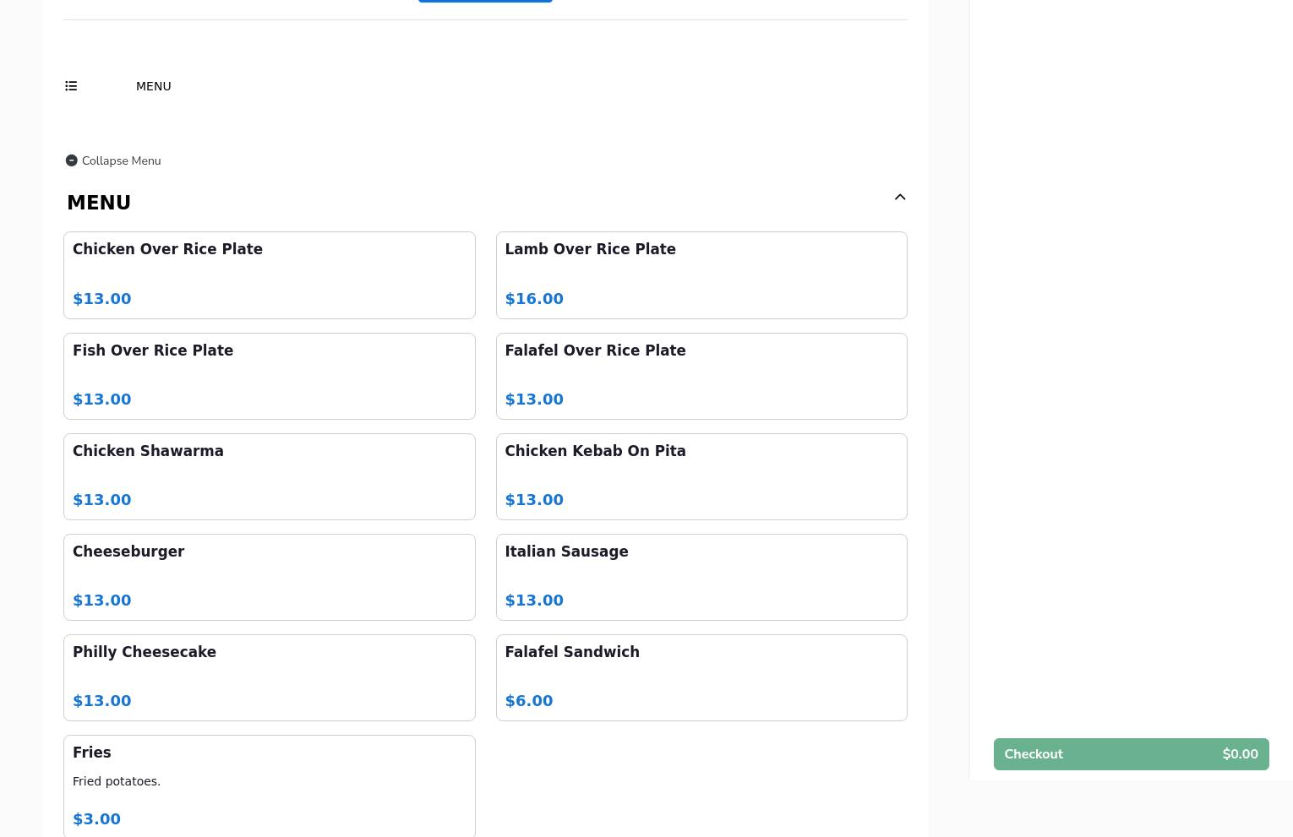This screenshot has width=1293, height=837.
Task: Collapse the MENU section using chevron arrow
Action: [x=899, y=198]
